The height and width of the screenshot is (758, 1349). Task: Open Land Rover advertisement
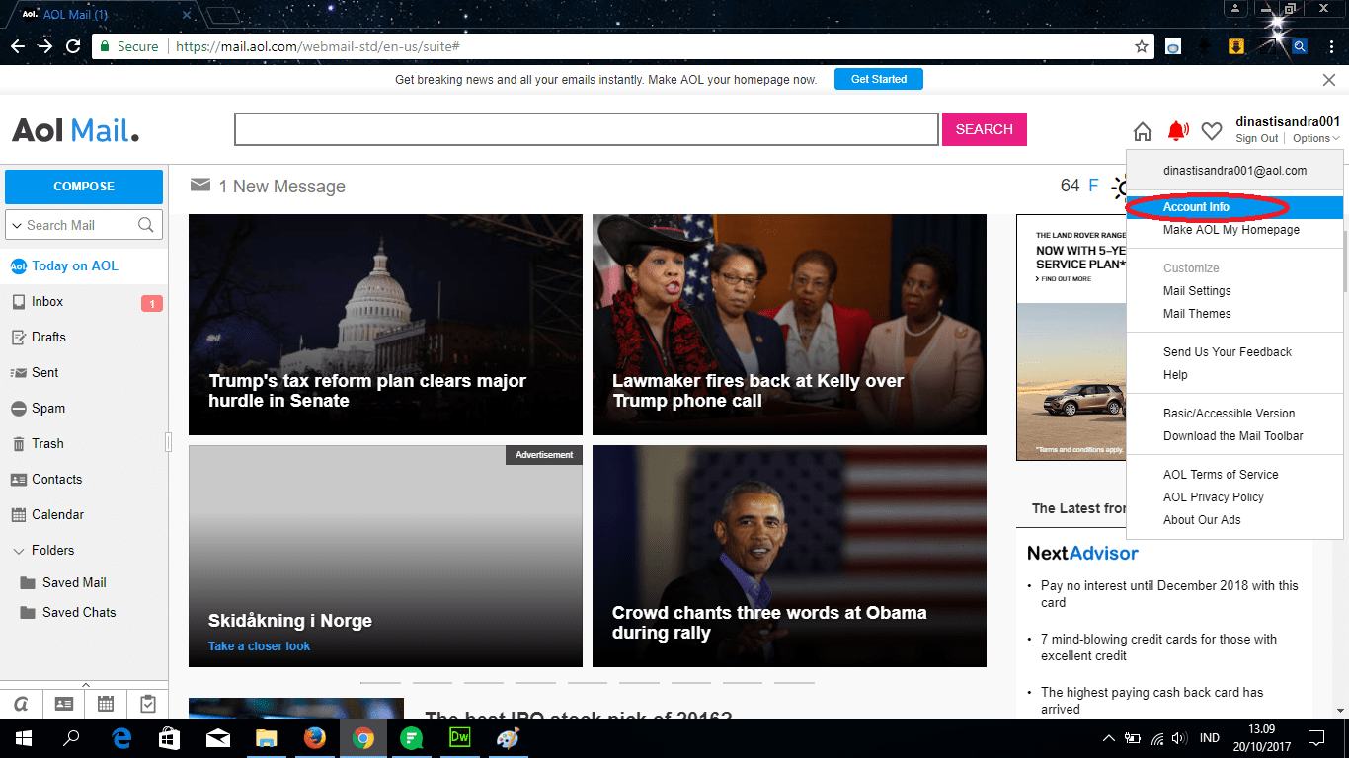(x=1071, y=338)
